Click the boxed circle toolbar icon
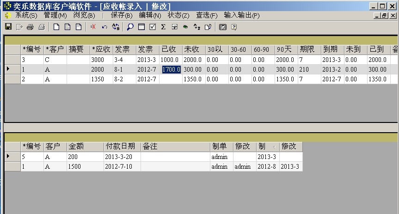 [223, 27]
